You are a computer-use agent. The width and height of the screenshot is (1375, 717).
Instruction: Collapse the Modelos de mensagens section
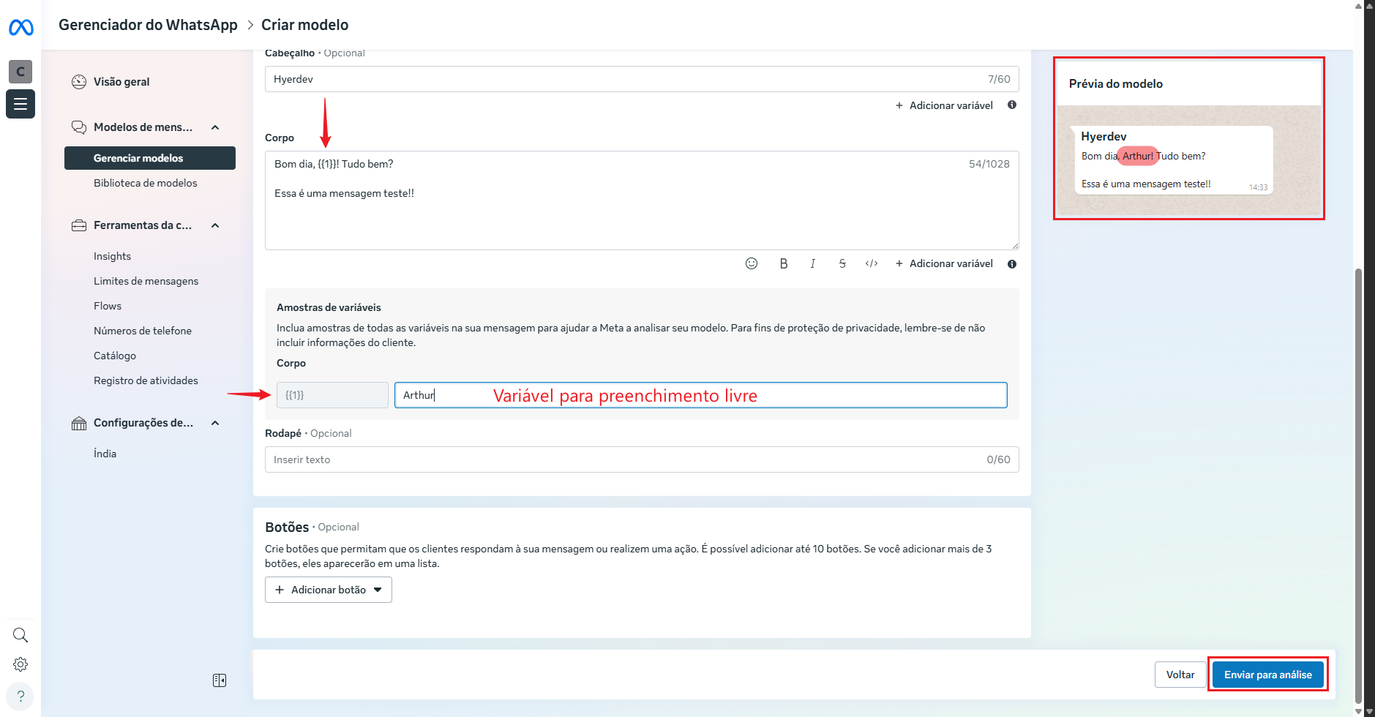coord(215,127)
